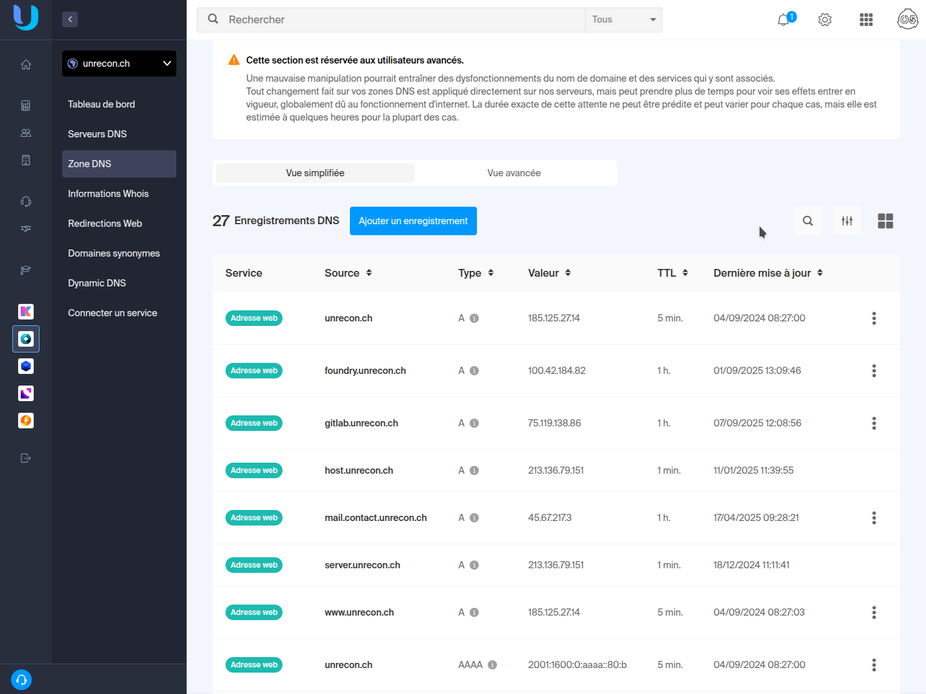
Task: Open row actions for gitlab.unrecon.ch
Action: pos(874,423)
